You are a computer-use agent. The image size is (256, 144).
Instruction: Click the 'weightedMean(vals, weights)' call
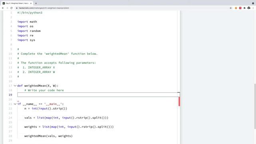(48, 136)
